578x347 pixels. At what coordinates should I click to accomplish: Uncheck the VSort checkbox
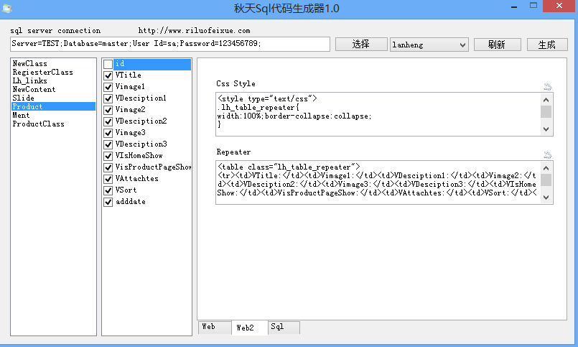click(x=108, y=190)
